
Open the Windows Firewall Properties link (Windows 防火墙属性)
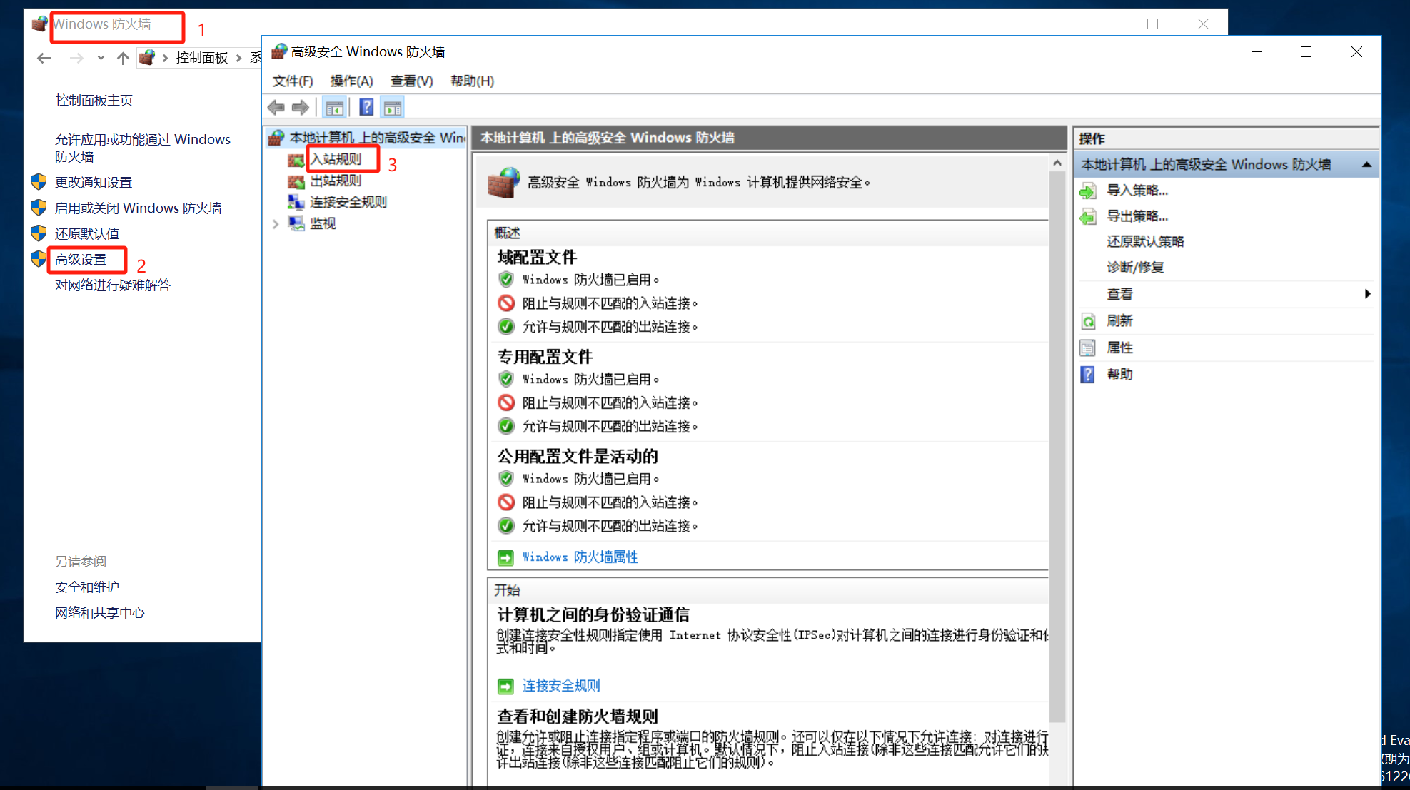(x=580, y=557)
